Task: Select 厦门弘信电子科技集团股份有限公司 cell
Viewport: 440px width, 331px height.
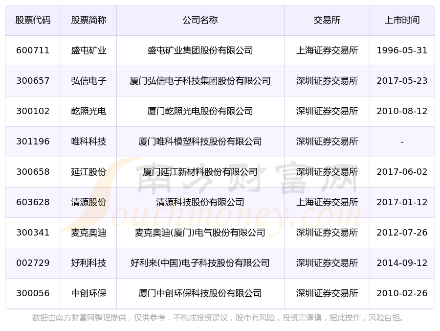Action: tap(200, 81)
